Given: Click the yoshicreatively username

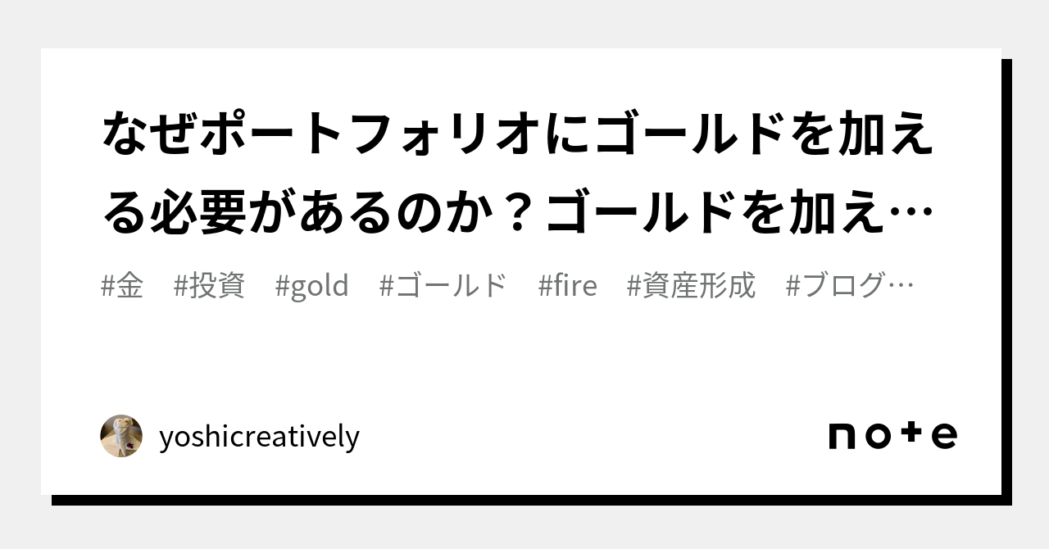Looking at the screenshot, I should [259, 437].
